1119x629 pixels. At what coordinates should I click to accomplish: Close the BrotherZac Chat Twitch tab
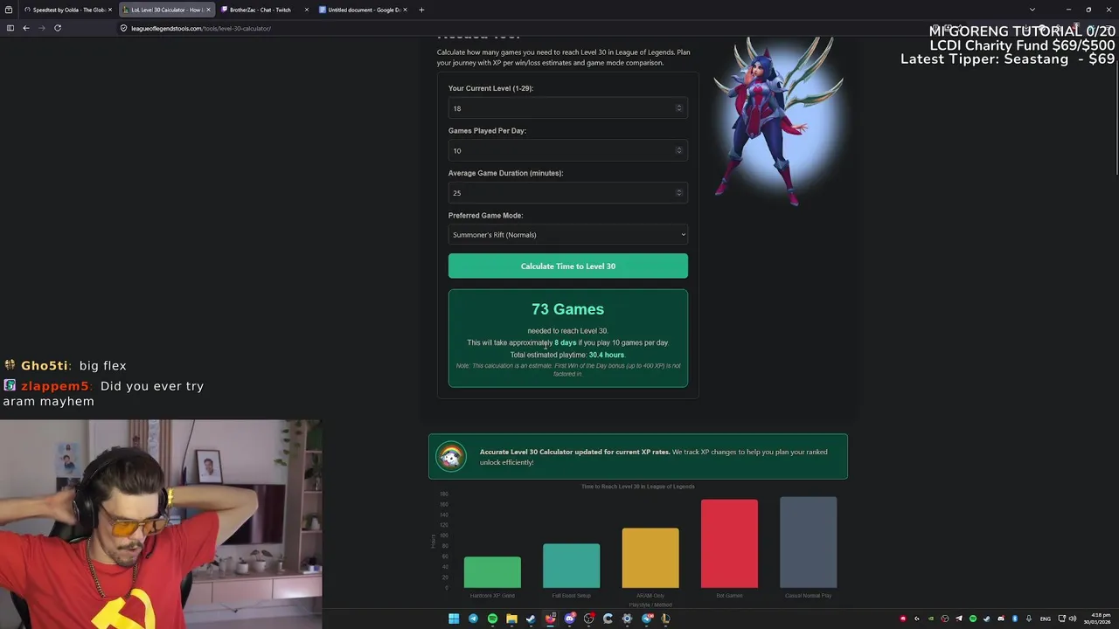307,10
